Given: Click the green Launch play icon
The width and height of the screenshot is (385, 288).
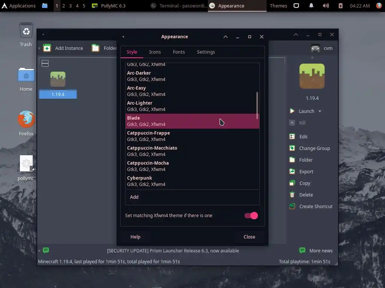Looking at the screenshot, I should pos(292,111).
